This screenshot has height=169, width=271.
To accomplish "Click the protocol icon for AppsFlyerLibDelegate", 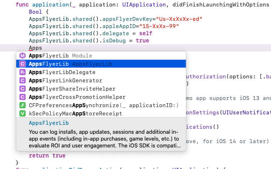I will click(x=22, y=72).
